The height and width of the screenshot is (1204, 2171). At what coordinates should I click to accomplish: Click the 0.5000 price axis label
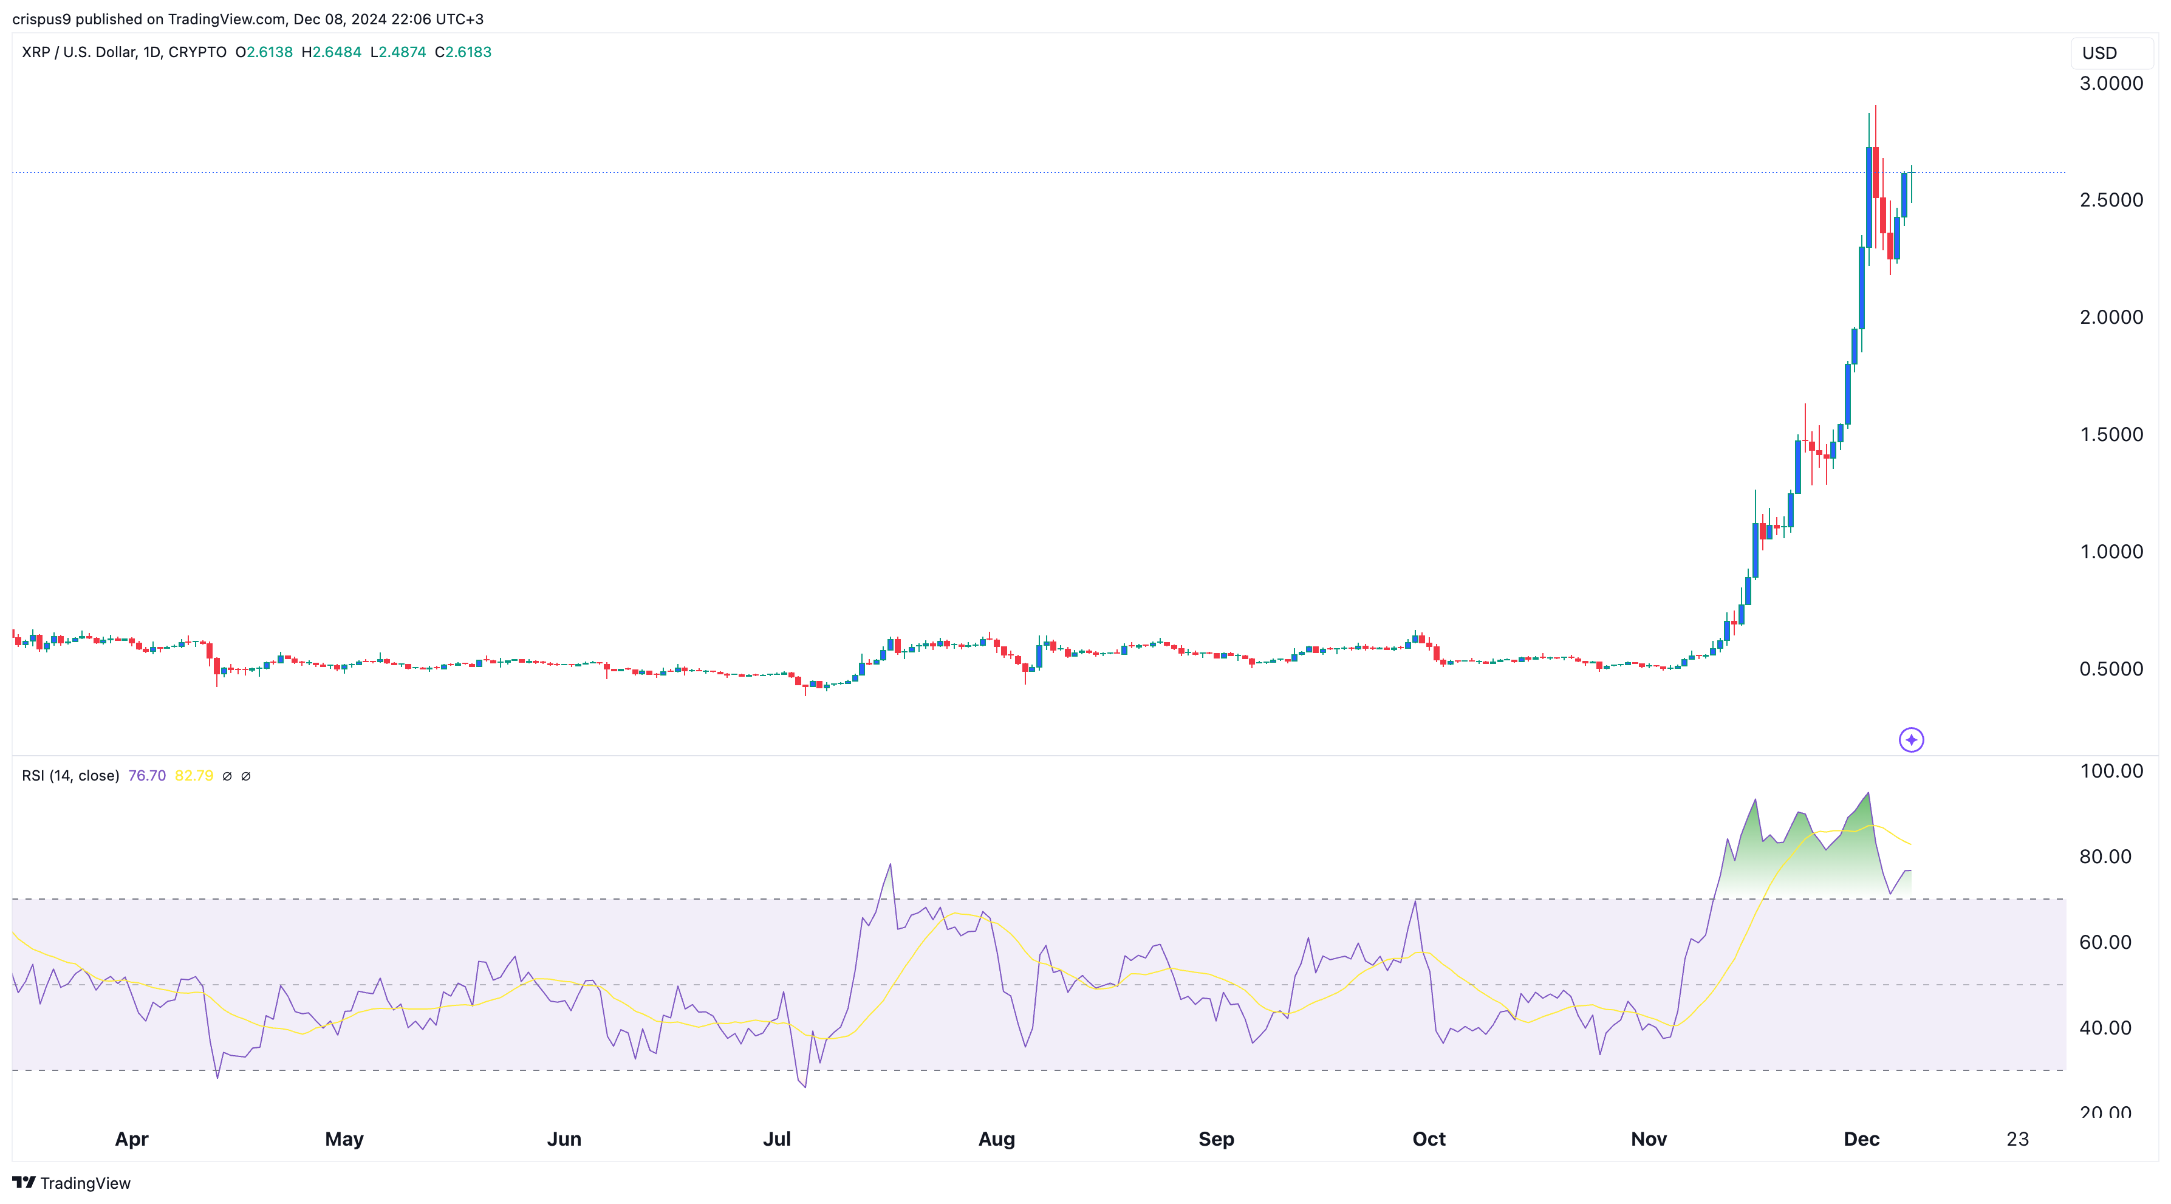point(2111,669)
